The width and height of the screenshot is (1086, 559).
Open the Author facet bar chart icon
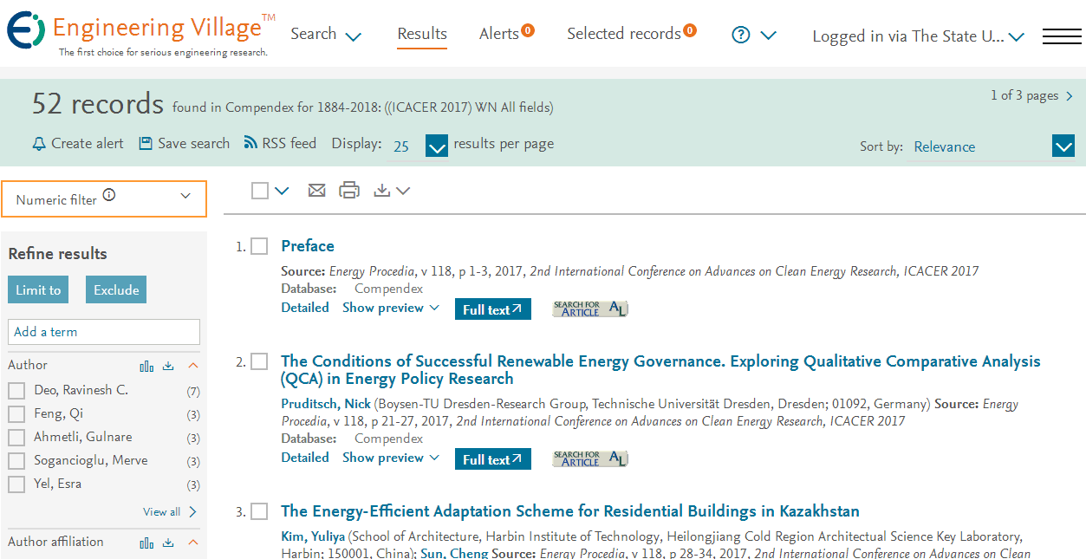(x=146, y=366)
